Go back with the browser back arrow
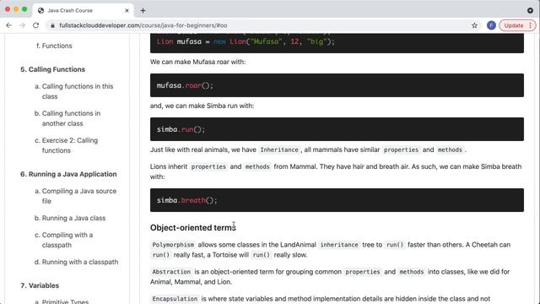The width and height of the screenshot is (540, 304). (9, 25)
